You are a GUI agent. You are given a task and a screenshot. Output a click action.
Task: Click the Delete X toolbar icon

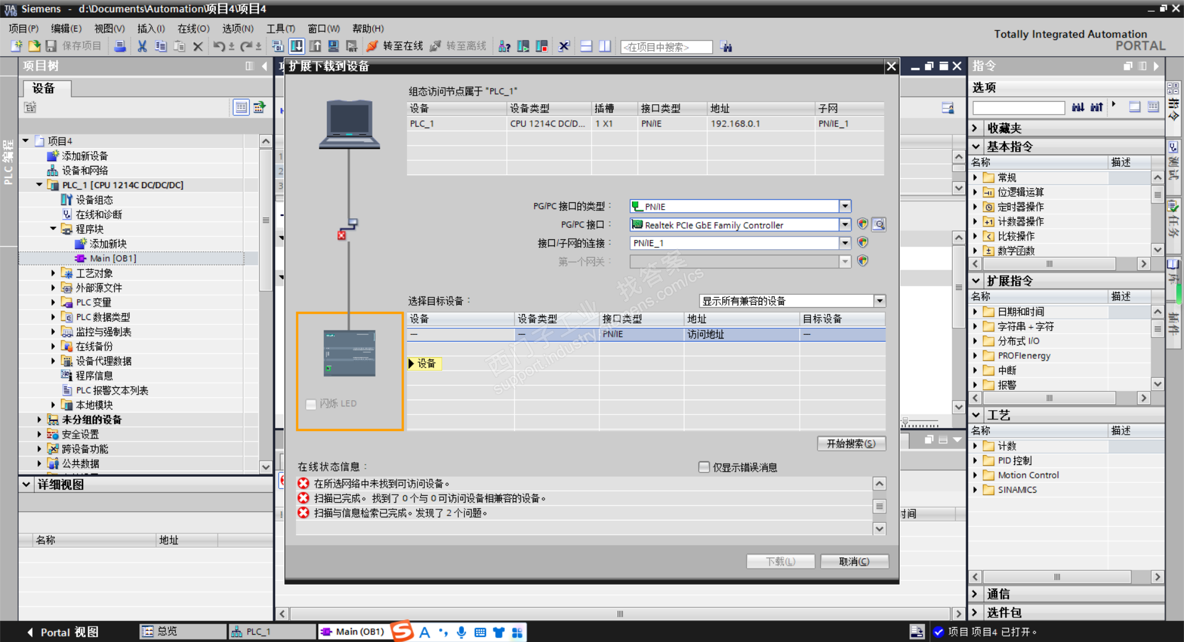[x=198, y=46]
